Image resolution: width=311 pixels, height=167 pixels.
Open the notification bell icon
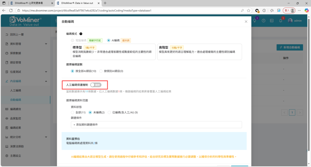pos(280,21)
